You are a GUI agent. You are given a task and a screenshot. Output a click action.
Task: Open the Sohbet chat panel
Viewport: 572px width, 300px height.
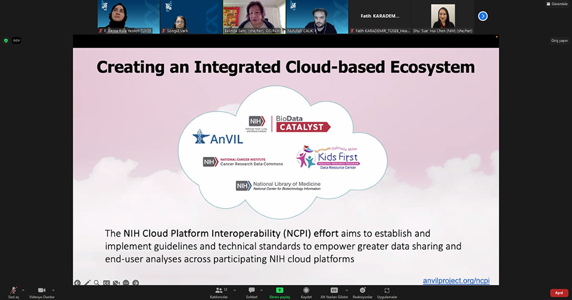[x=251, y=291]
